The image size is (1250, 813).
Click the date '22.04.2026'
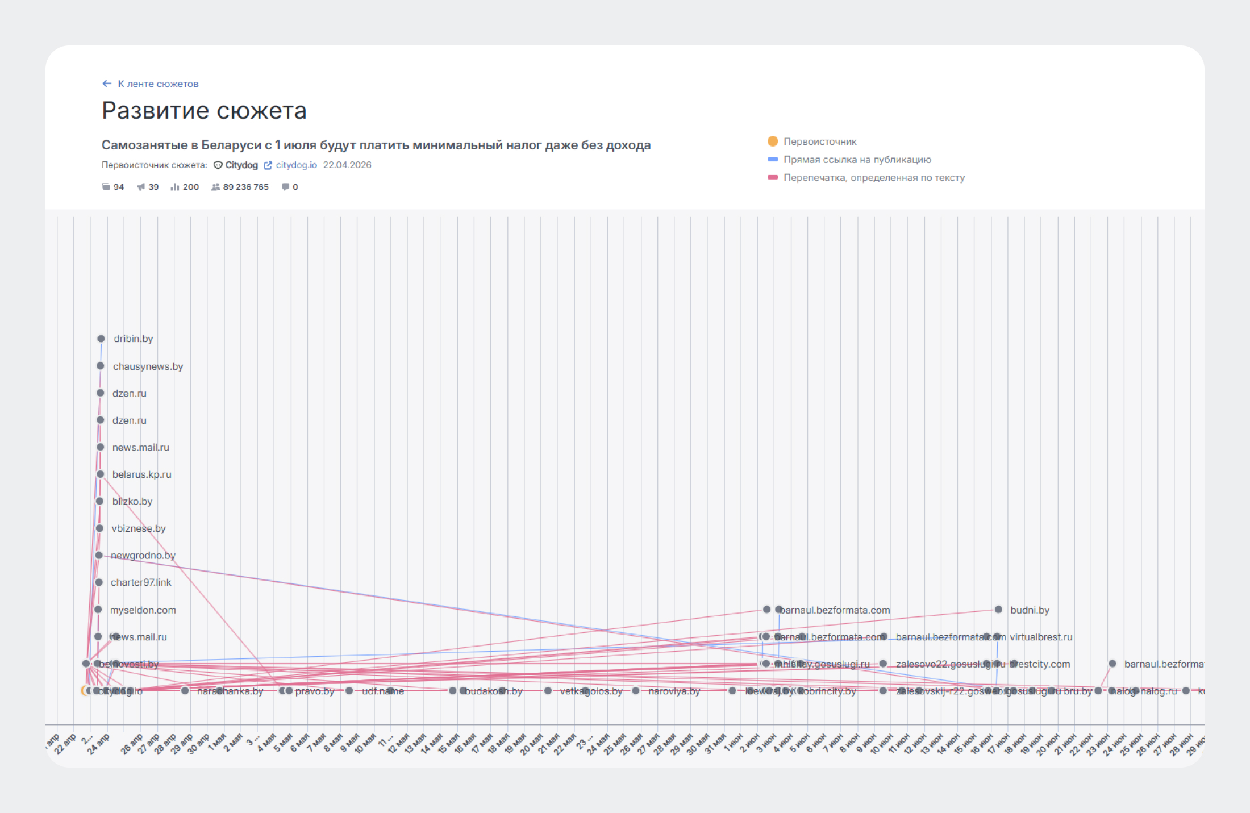coord(347,165)
